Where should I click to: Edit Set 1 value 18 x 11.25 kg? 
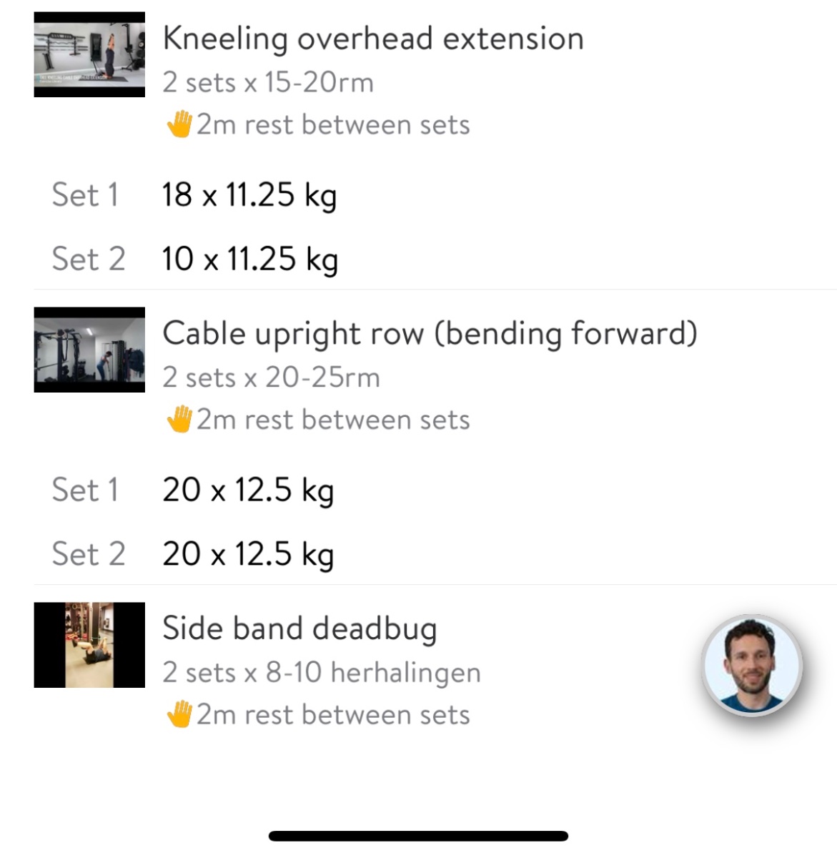(x=249, y=195)
